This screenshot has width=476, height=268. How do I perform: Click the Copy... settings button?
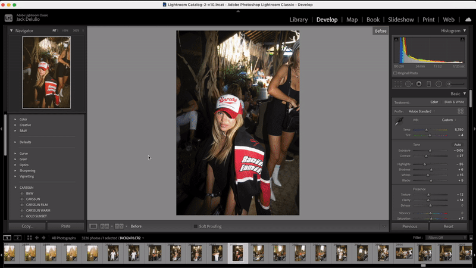[x=27, y=226]
